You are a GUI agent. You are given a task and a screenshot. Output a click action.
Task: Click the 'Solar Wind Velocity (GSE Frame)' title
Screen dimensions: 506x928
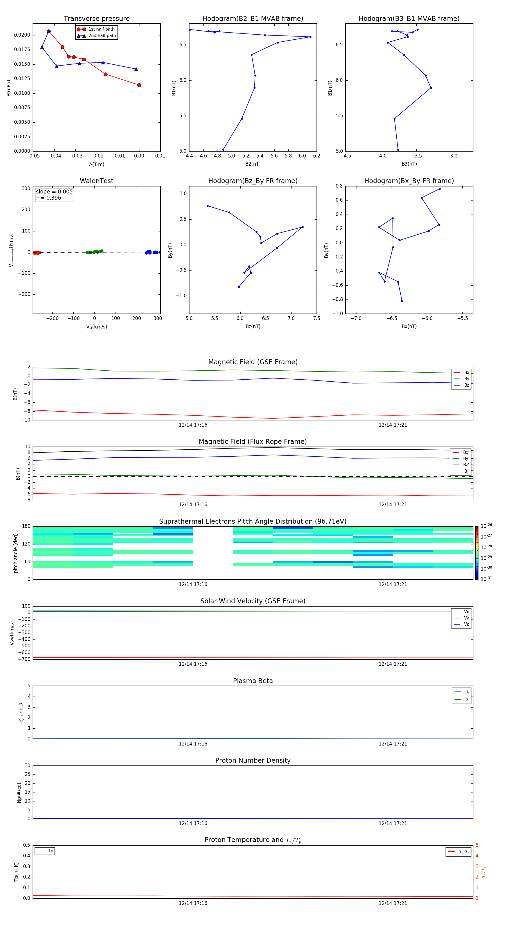[253, 601]
